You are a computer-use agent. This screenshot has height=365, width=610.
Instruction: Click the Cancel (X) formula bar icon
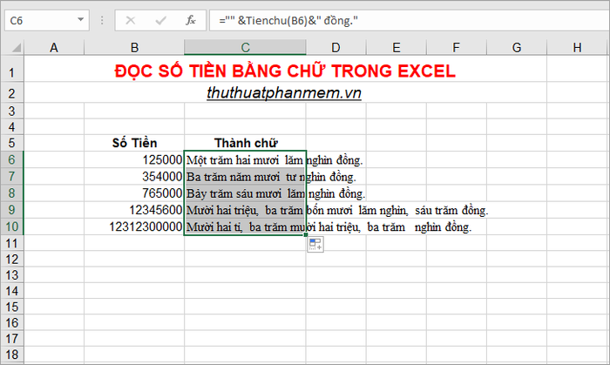(131, 20)
